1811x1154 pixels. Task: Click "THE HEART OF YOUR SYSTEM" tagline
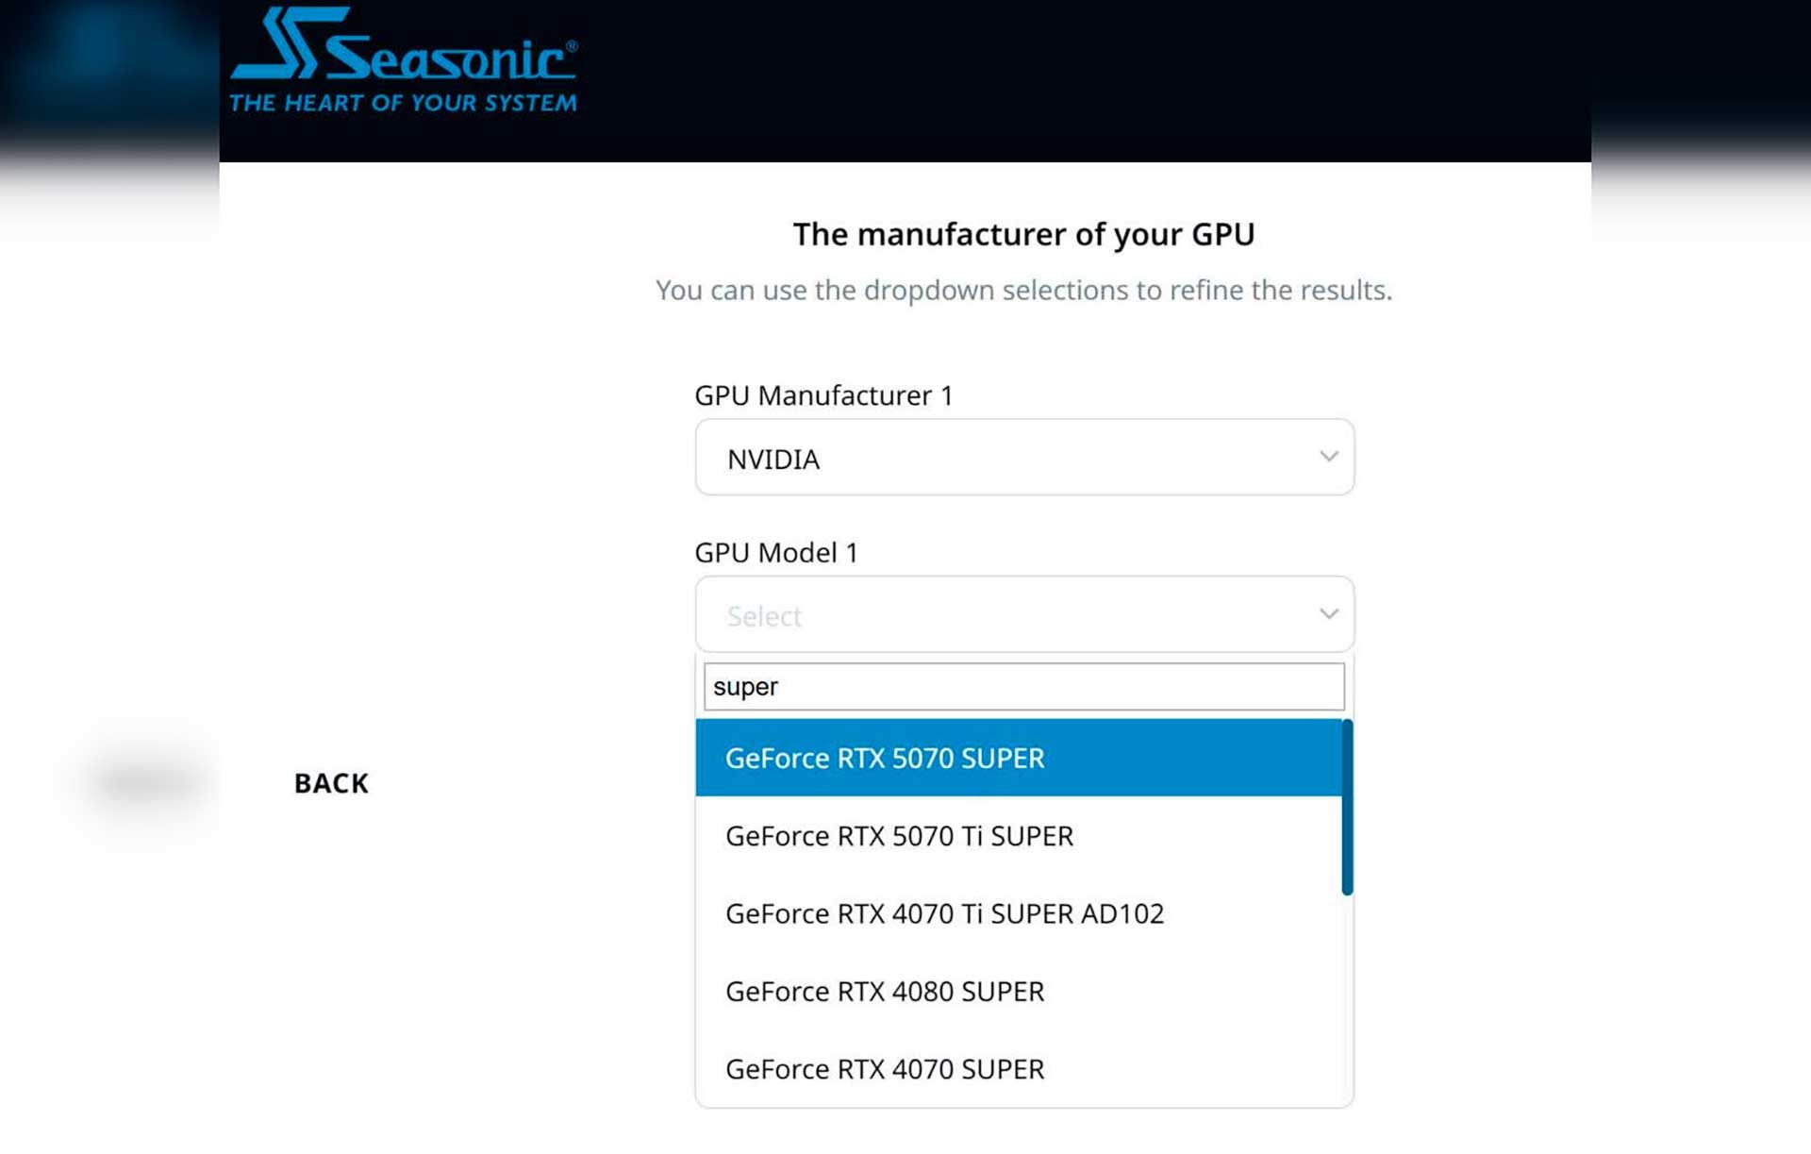(x=403, y=102)
